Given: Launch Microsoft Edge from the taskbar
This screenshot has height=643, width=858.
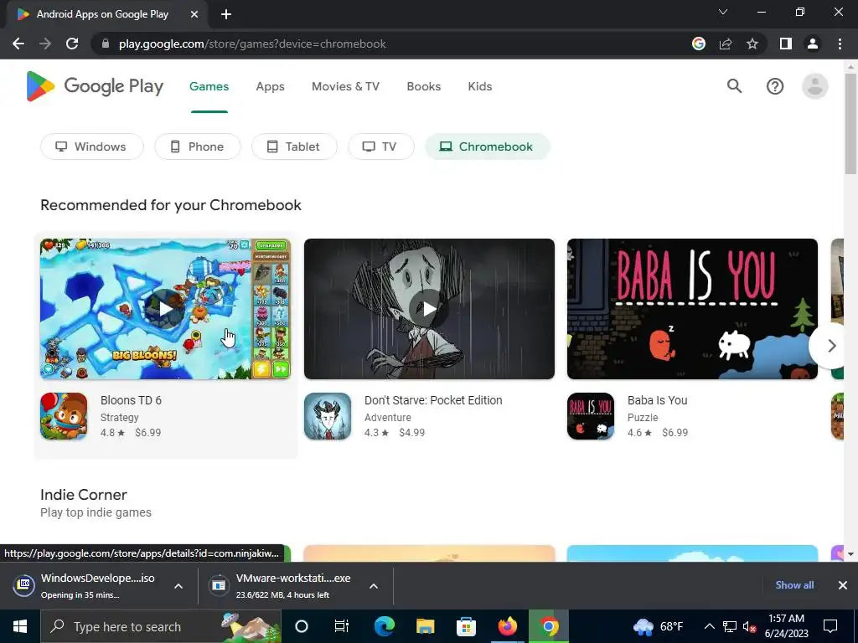Looking at the screenshot, I should tap(384, 626).
